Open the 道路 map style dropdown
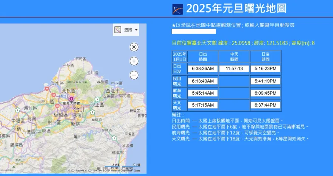Screen dimensions: 333x176 tap(126, 30)
